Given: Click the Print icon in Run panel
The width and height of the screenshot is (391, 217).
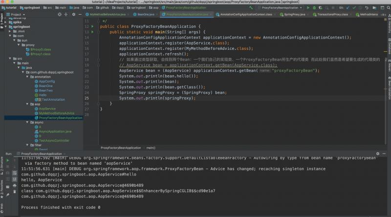Looking at the screenshot, I should [15, 186].
